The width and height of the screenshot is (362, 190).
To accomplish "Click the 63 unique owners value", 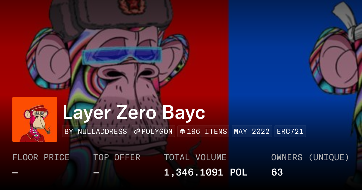I will pos(277,173).
